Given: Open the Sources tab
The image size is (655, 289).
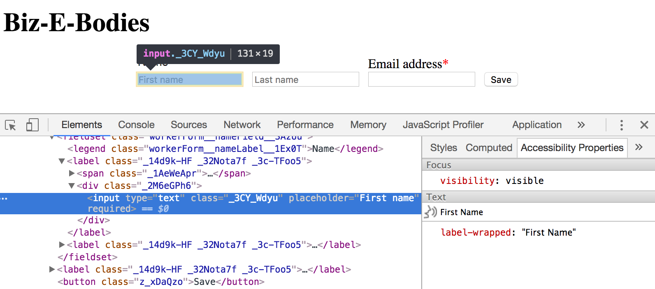Looking at the screenshot, I should click(189, 125).
